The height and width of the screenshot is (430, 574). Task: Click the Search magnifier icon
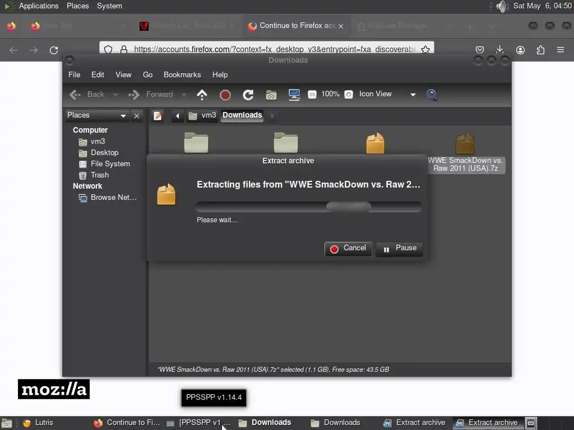click(432, 95)
